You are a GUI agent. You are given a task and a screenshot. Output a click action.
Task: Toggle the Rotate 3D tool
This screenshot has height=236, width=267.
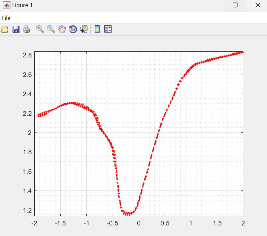click(73, 29)
